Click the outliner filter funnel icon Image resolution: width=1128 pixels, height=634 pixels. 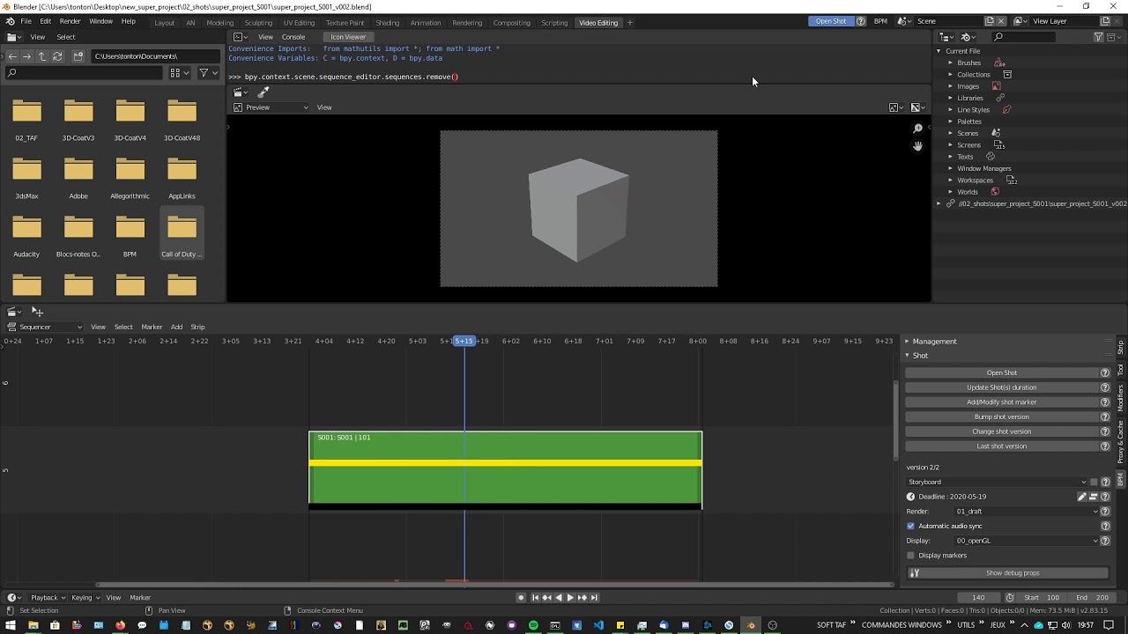pos(1098,37)
